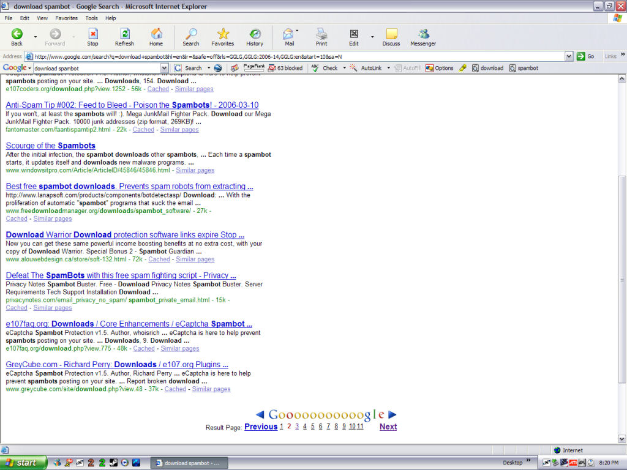Click the PageRank indicator on Google Toolbar
627x470 pixels.
(x=254, y=68)
